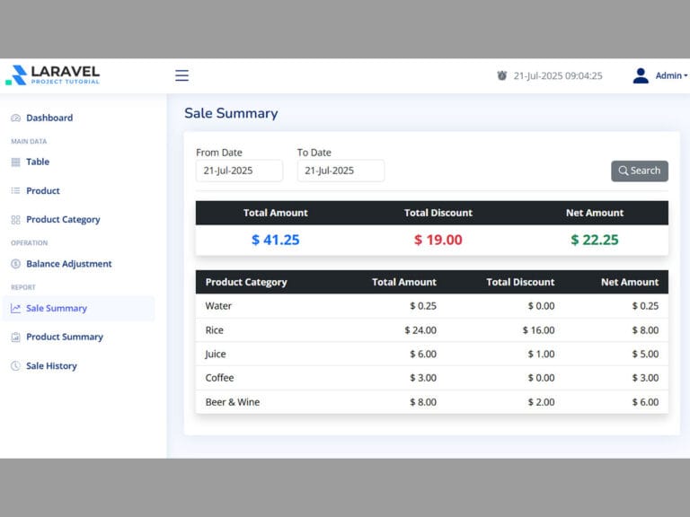Click the Product Category column header
690x517 pixels.
(246, 282)
